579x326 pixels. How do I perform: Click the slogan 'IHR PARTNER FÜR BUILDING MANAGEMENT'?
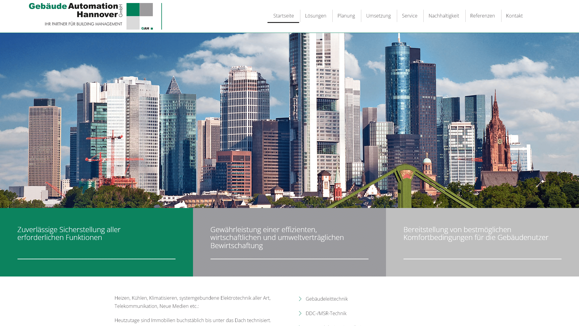(84, 24)
